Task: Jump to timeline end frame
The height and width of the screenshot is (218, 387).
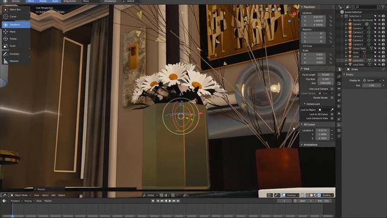Action: pyautogui.click(x=178, y=201)
